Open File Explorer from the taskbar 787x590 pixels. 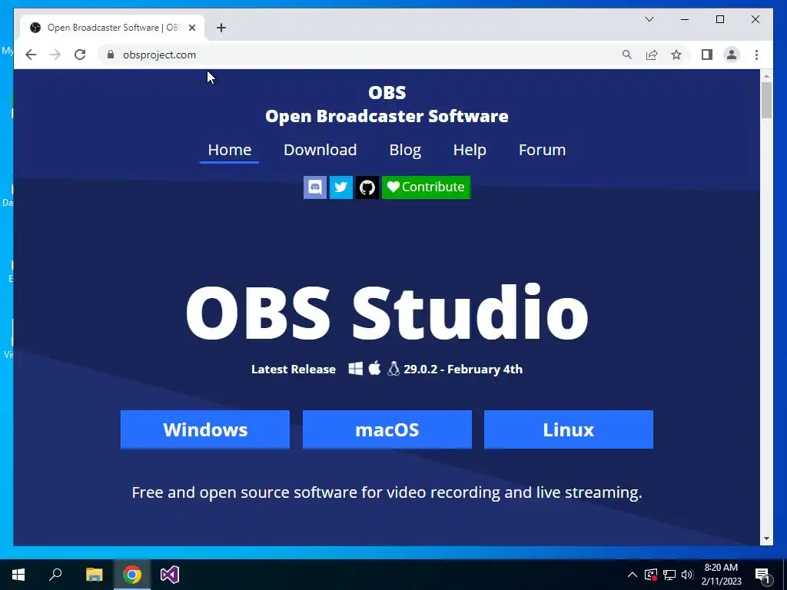tap(94, 575)
